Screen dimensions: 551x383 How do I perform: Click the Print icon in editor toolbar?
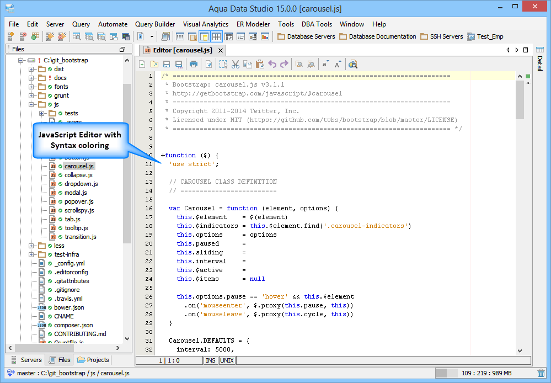pyautogui.click(x=194, y=65)
